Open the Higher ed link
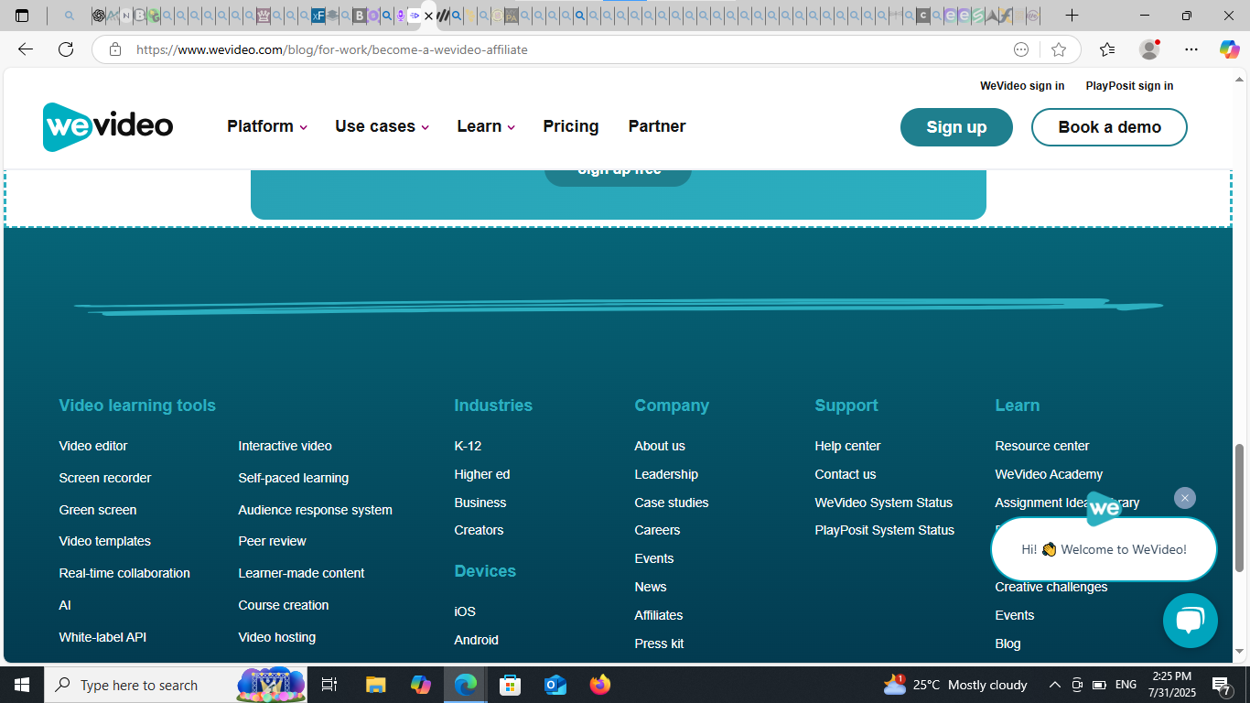This screenshot has width=1250, height=703. [x=482, y=474]
